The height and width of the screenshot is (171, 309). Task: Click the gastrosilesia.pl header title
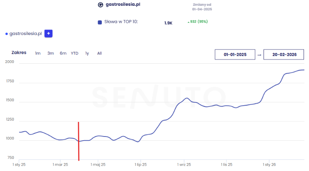[123, 5]
